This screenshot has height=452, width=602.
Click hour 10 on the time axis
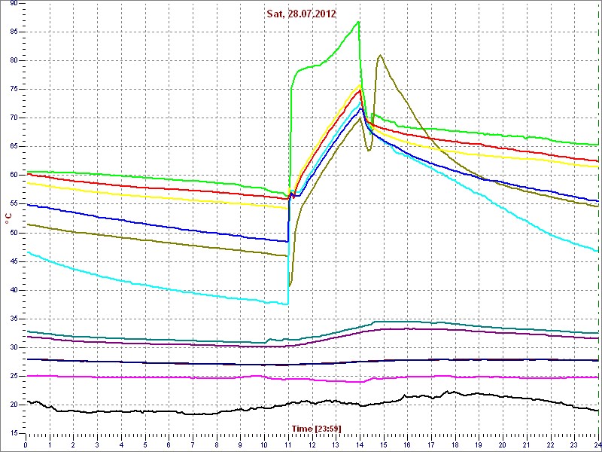(264, 444)
